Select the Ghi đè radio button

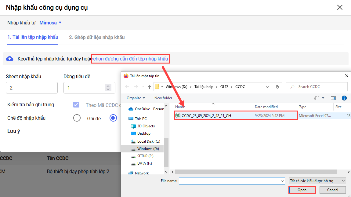pos(77,118)
